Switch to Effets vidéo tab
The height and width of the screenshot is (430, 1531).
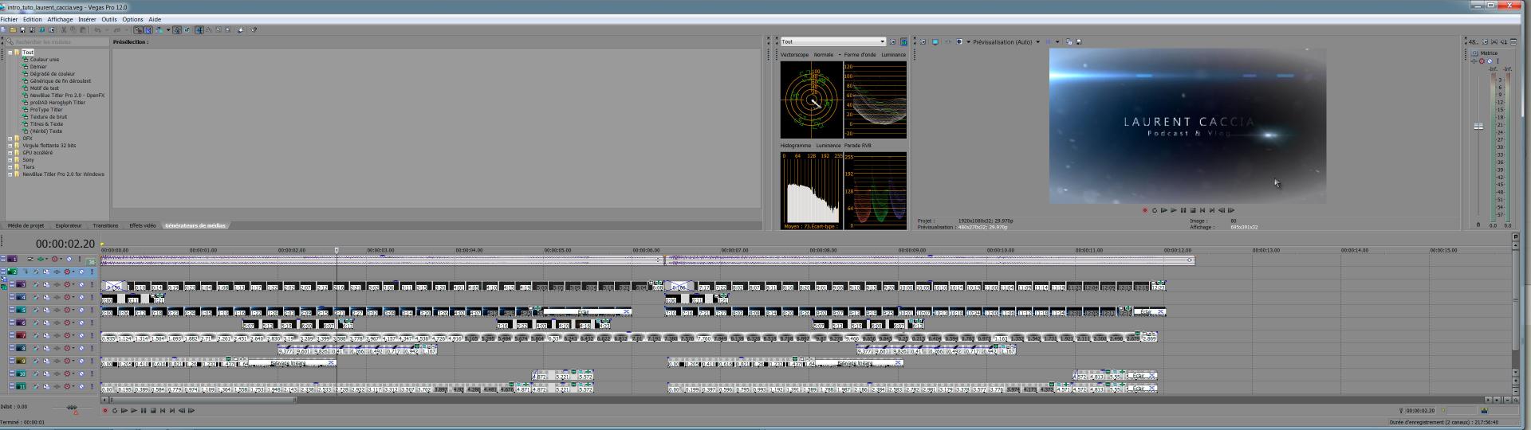(x=143, y=225)
